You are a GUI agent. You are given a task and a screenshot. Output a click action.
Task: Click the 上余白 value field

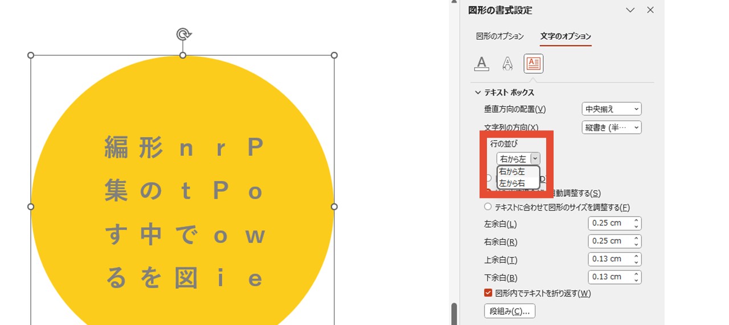[x=609, y=259]
